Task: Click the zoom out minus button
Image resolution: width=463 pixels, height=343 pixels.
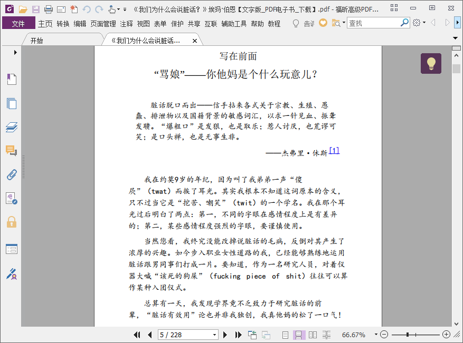Action: [x=384, y=335]
